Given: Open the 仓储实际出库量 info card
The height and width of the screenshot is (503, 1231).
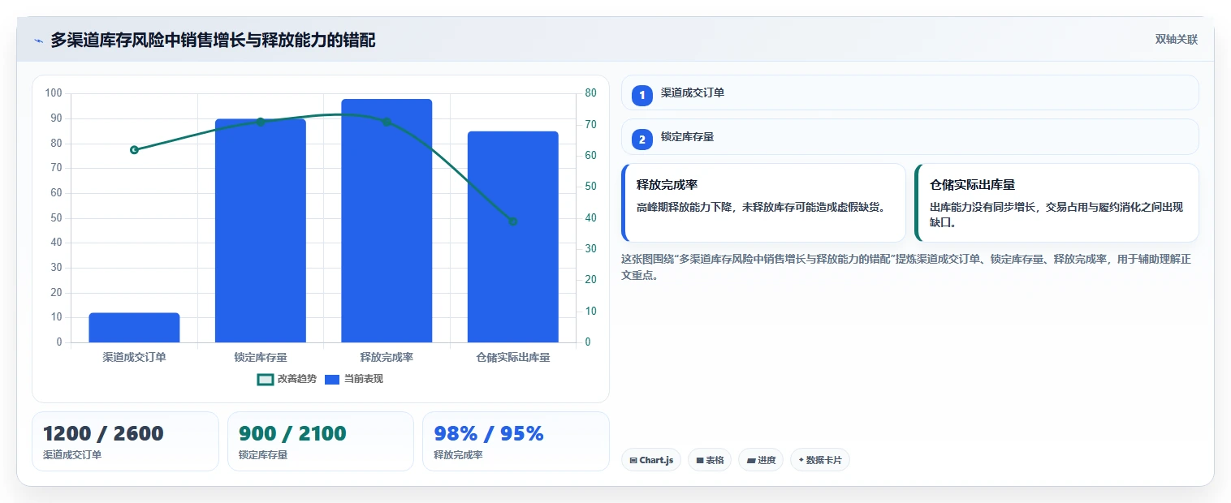Looking at the screenshot, I should coord(1056,203).
